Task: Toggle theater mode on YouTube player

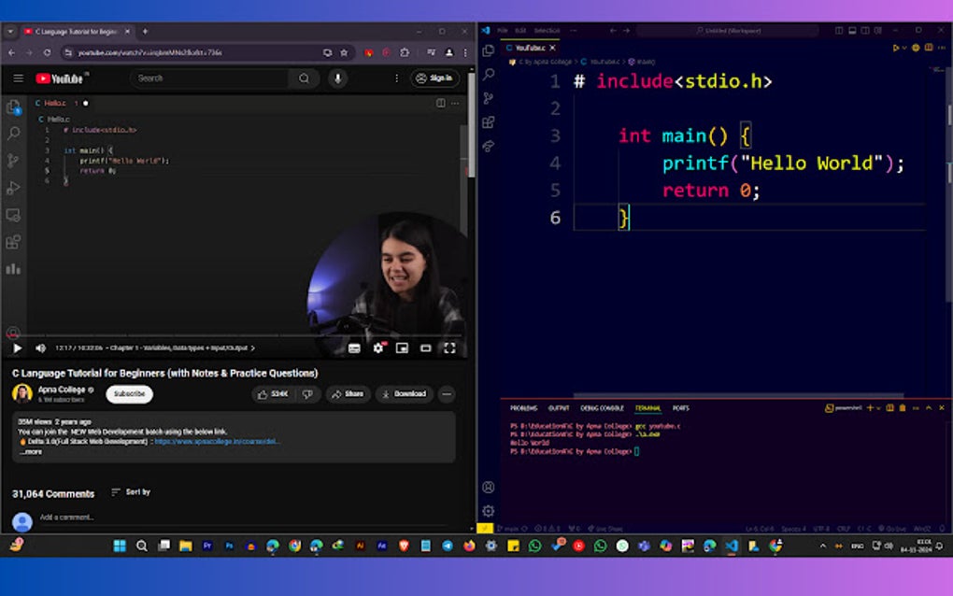Action: tap(426, 348)
